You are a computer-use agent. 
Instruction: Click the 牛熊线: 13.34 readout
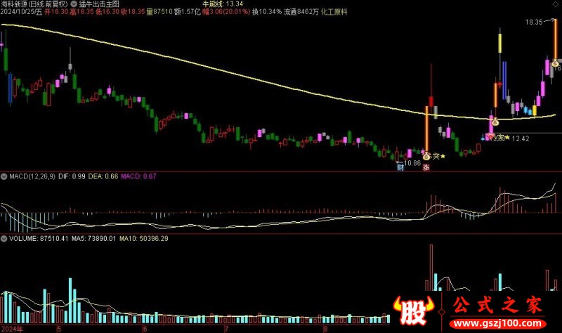click(223, 4)
